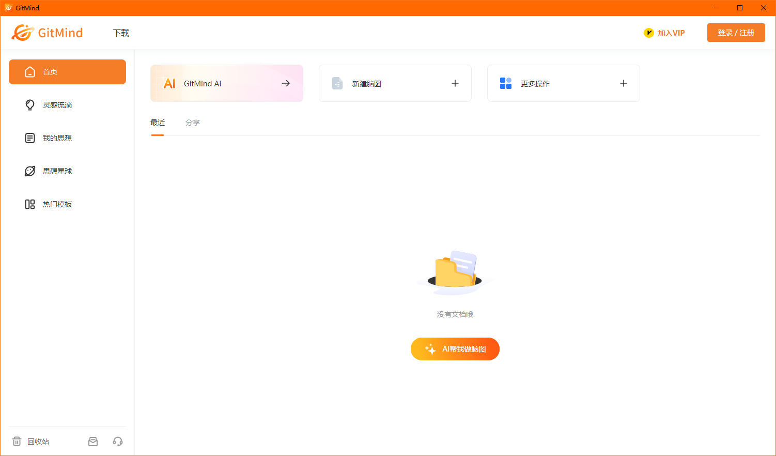Open the GitMind AI card

[x=227, y=83]
